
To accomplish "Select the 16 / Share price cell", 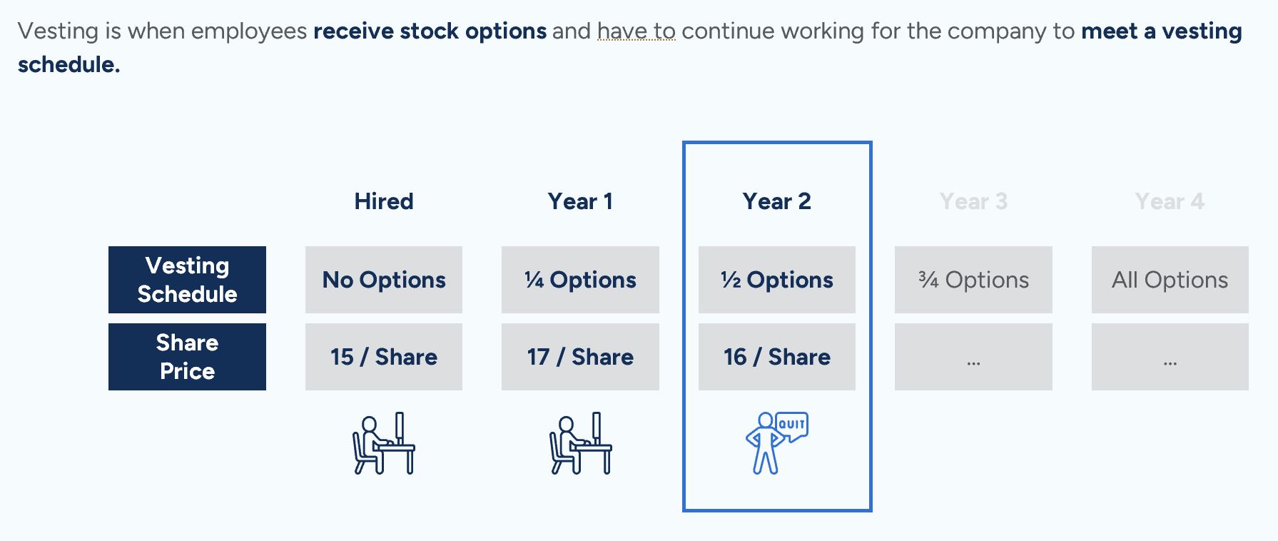I will coord(776,357).
